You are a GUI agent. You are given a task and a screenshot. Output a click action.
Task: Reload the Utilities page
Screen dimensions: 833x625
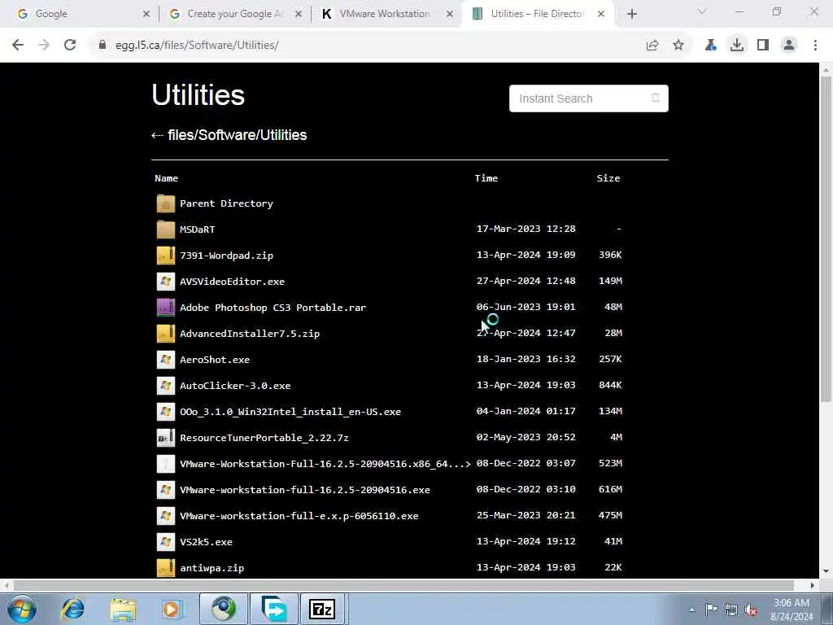(x=70, y=46)
